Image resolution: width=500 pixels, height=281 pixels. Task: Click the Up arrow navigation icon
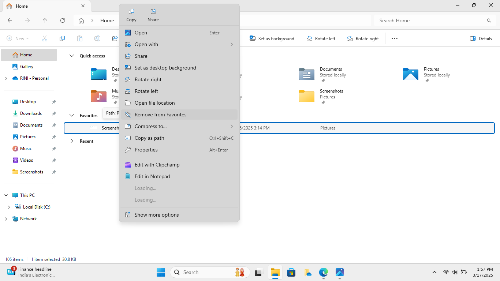(45, 20)
